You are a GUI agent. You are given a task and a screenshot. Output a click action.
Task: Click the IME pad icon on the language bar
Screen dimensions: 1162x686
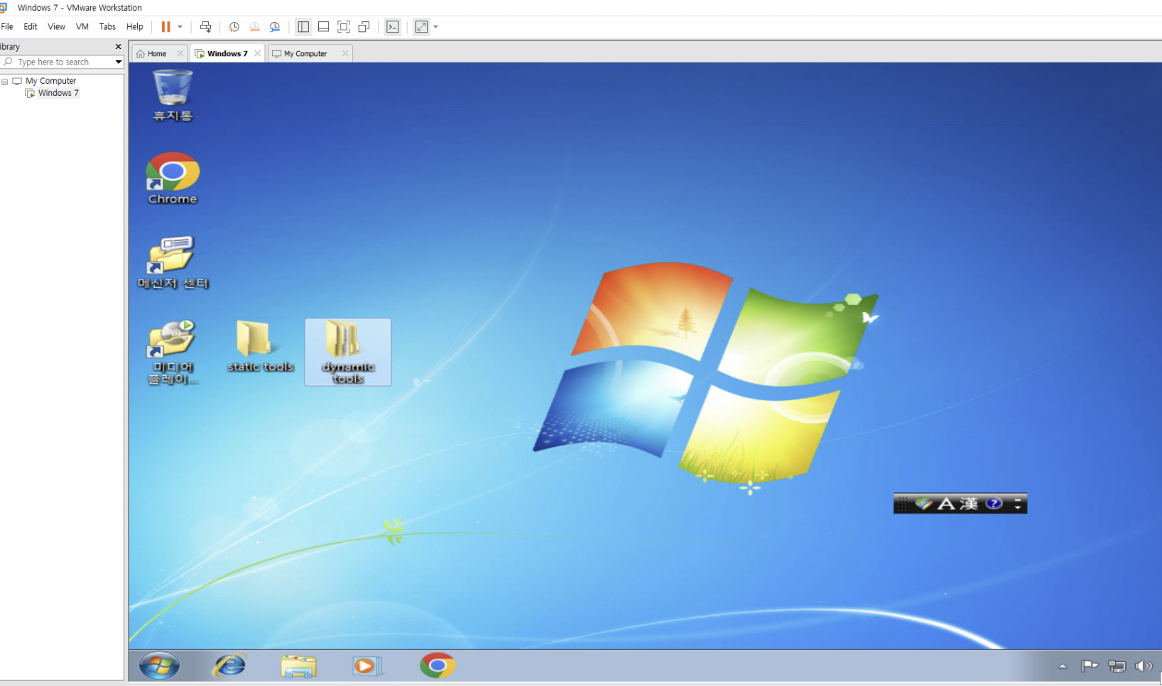click(923, 504)
